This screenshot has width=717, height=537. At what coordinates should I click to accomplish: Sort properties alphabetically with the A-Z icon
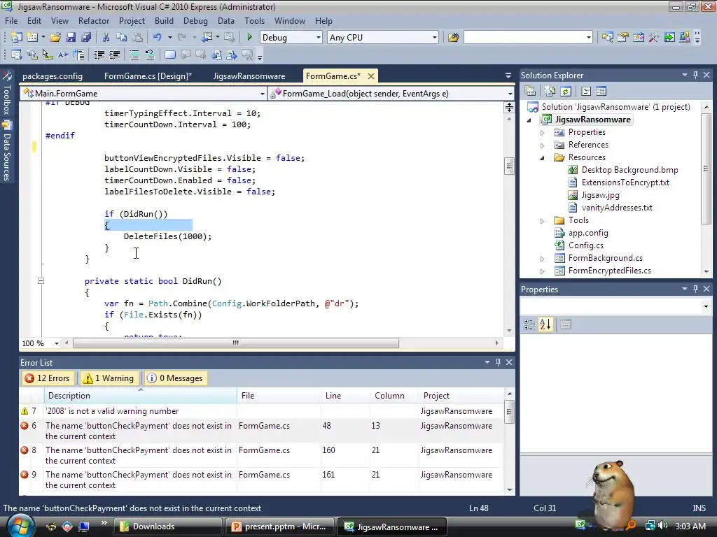click(545, 324)
